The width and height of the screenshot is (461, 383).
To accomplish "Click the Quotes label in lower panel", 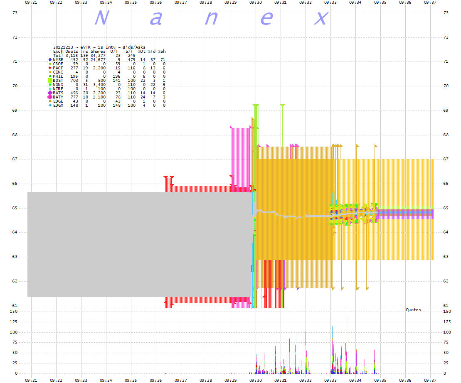I will [x=413, y=309].
